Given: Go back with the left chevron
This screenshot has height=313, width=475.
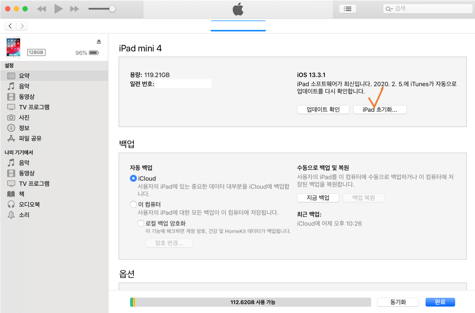Looking at the screenshot, I should point(10,26).
